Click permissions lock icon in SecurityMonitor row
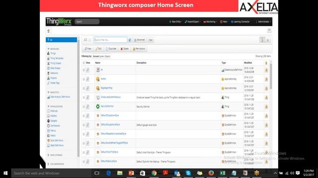Viewport: 318px width, 178px height. pyautogui.click(x=266, y=107)
